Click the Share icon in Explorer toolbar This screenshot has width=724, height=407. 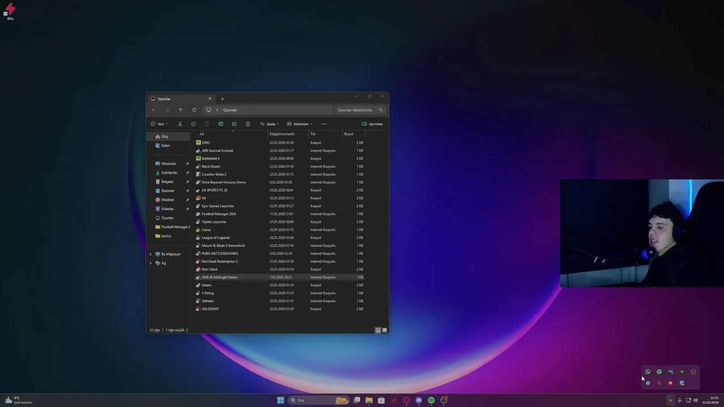[x=234, y=124]
